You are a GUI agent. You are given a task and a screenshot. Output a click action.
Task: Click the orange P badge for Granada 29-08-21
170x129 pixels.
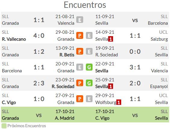coord(80,36)
